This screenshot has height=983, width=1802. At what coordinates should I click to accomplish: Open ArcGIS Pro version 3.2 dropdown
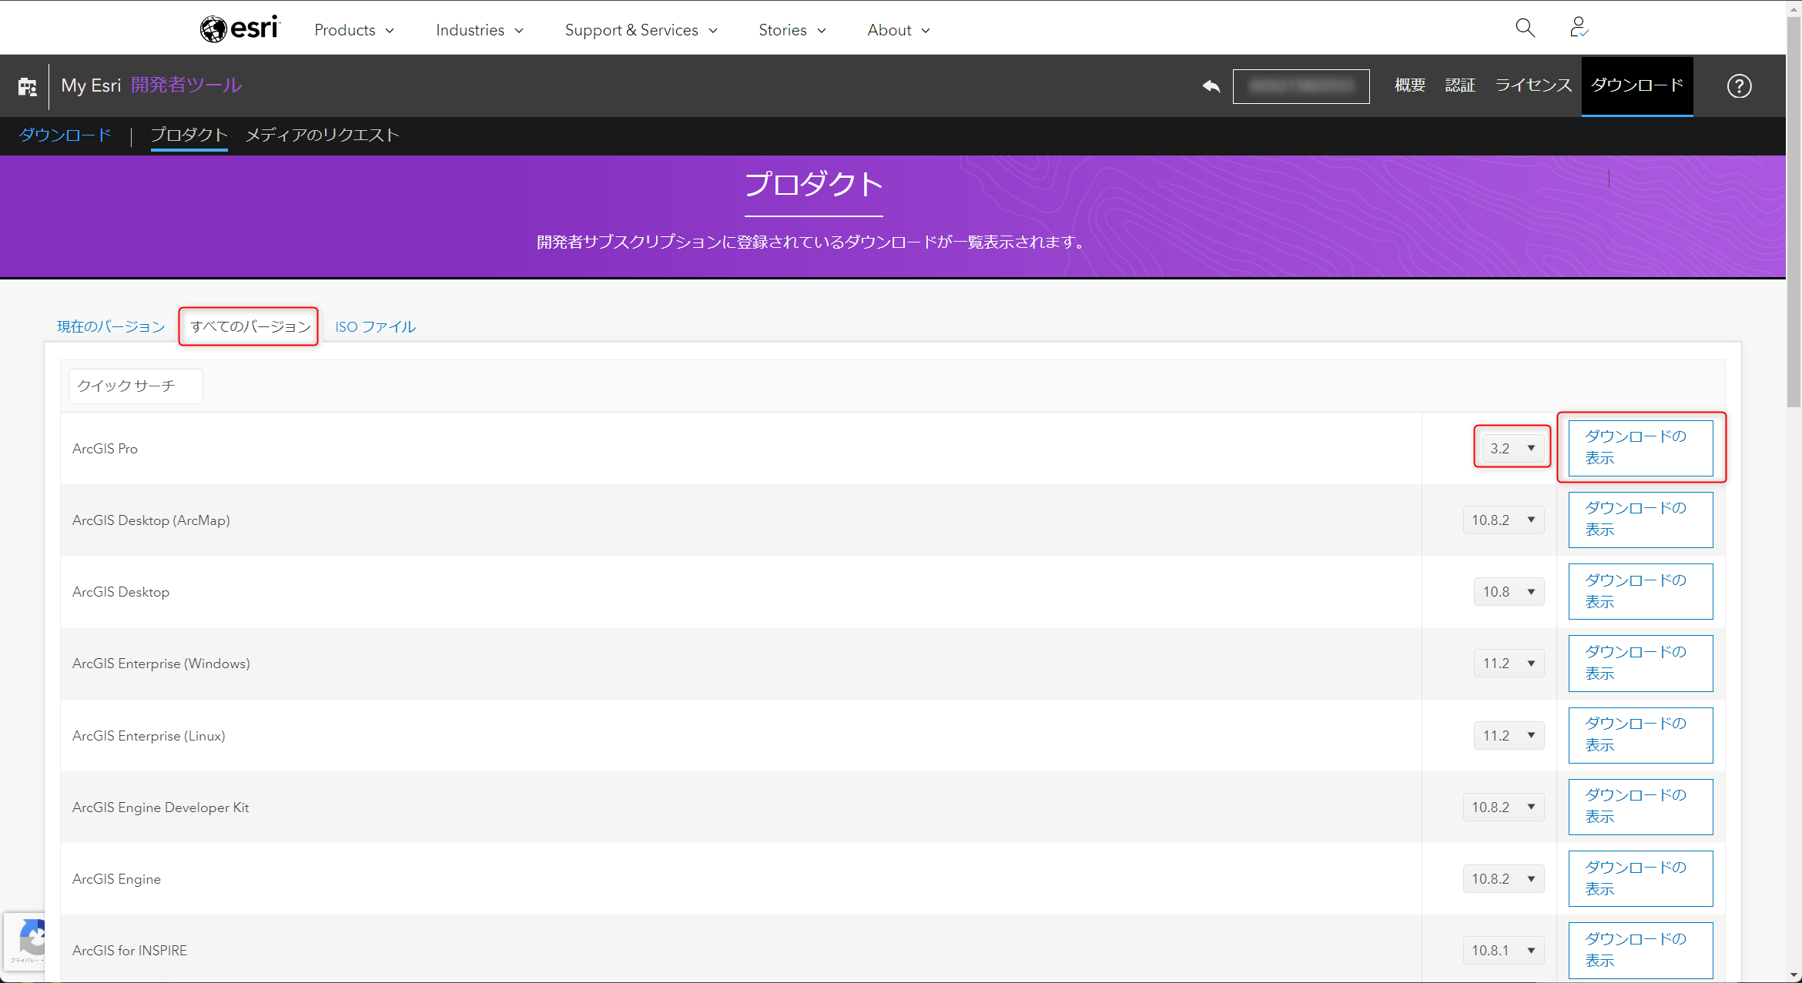(x=1512, y=448)
